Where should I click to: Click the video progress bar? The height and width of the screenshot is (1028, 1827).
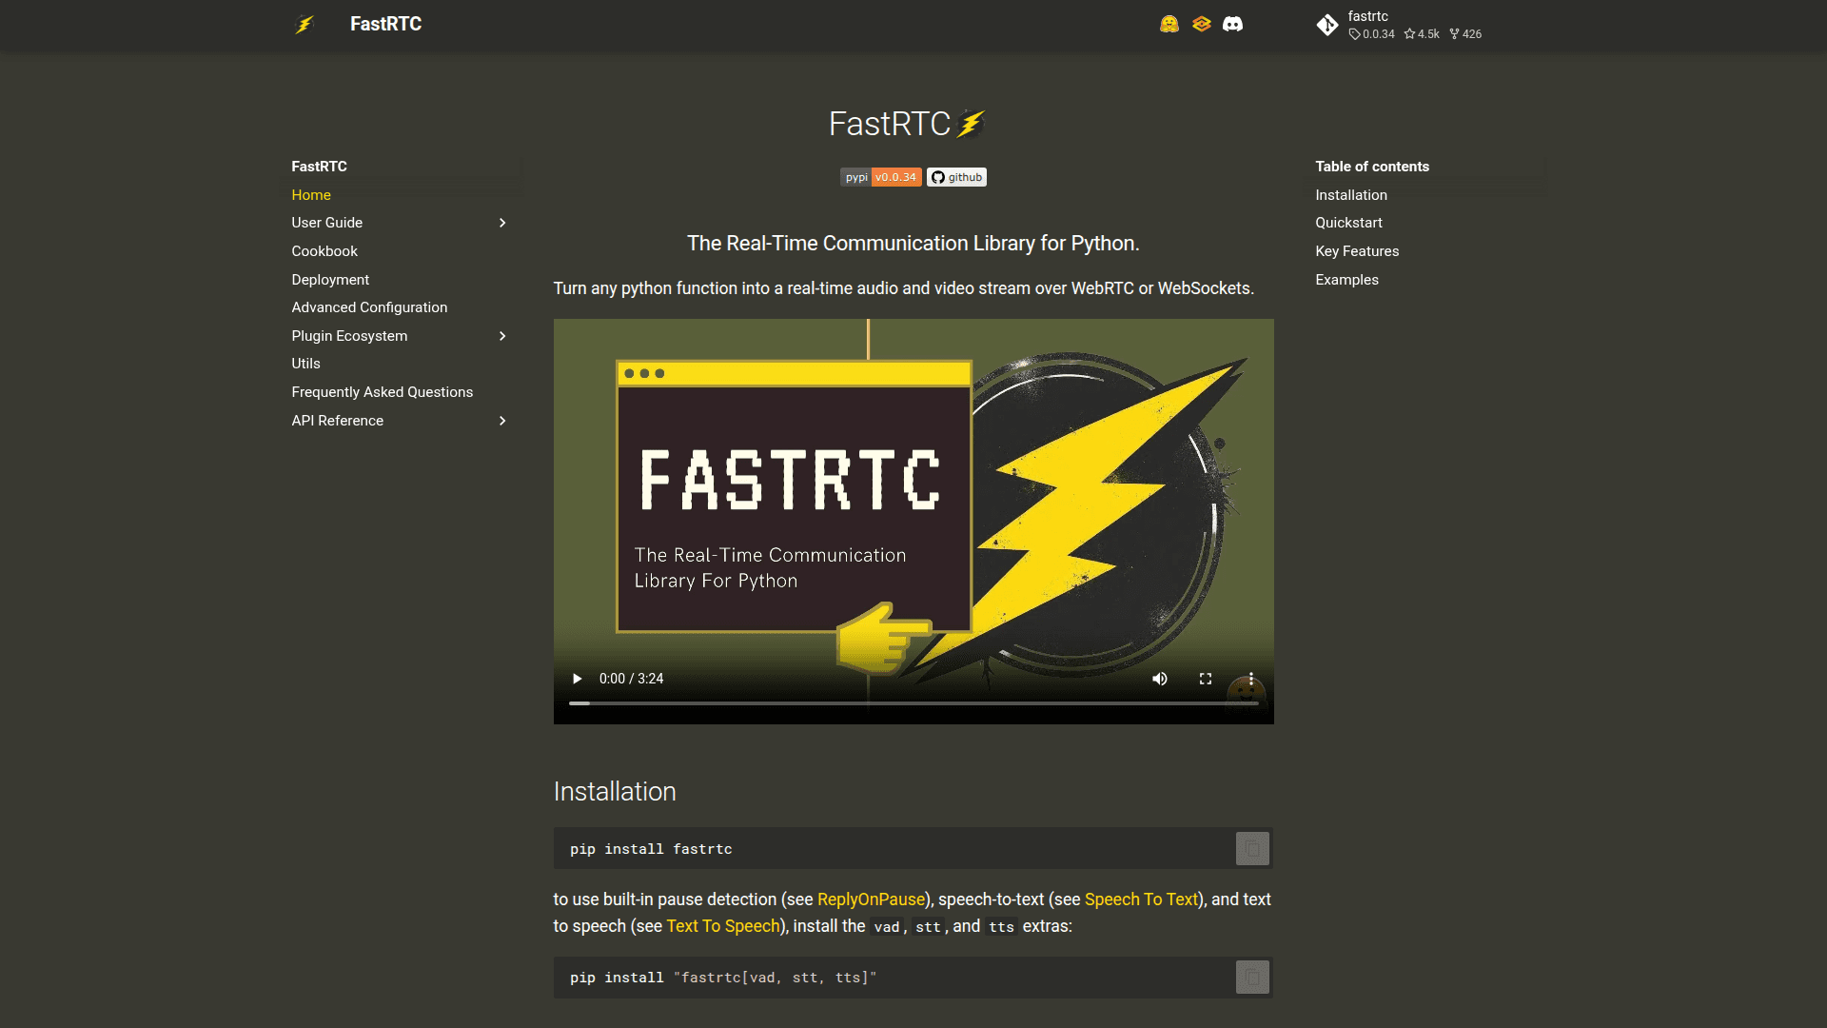(913, 702)
